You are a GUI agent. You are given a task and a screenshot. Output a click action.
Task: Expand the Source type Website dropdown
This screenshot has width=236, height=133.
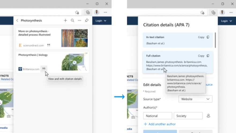coord(195,99)
